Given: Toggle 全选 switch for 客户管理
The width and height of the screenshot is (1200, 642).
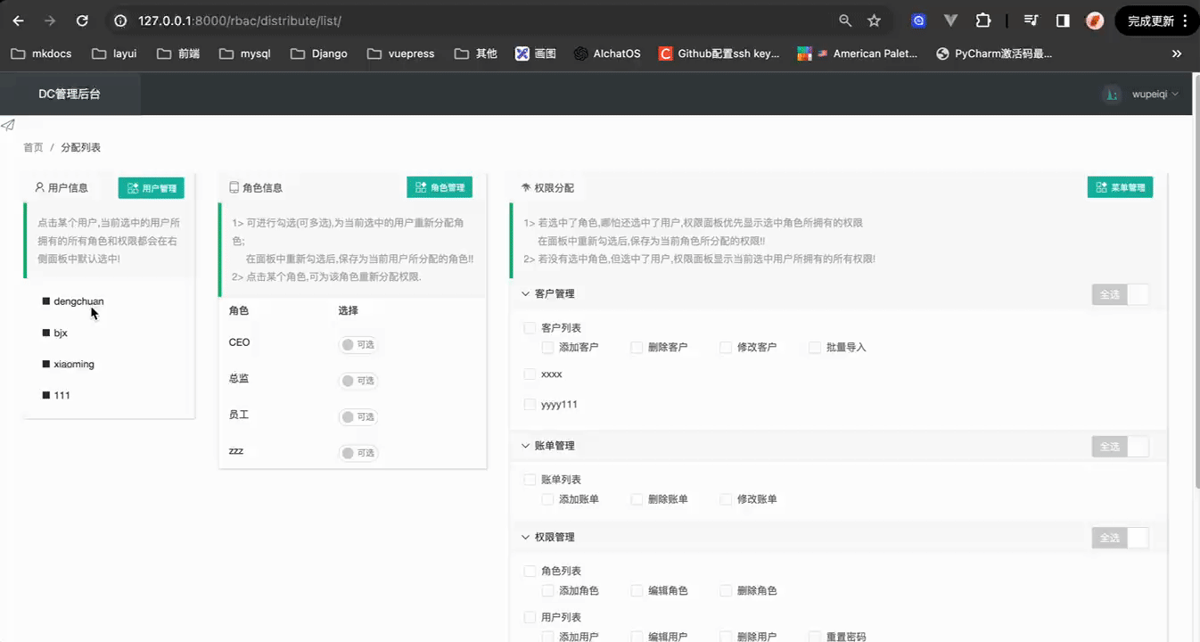Looking at the screenshot, I should pyautogui.click(x=1120, y=294).
